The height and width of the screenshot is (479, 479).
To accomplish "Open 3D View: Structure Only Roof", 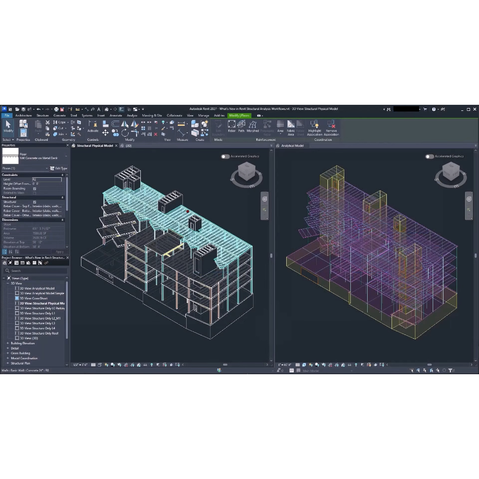I will click(39, 333).
